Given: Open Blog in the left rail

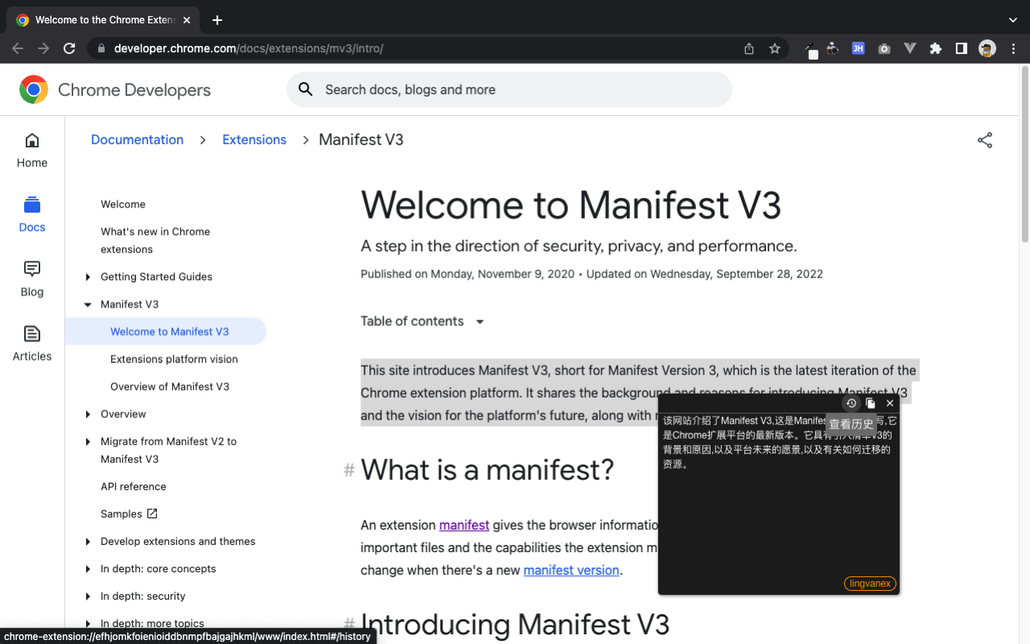Looking at the screenshot, I should click(x=32, y=279).
